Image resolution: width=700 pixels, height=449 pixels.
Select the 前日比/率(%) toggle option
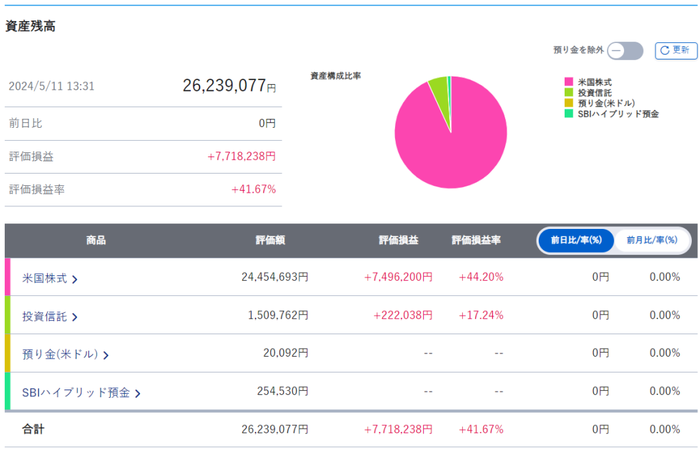coord(576,240)
